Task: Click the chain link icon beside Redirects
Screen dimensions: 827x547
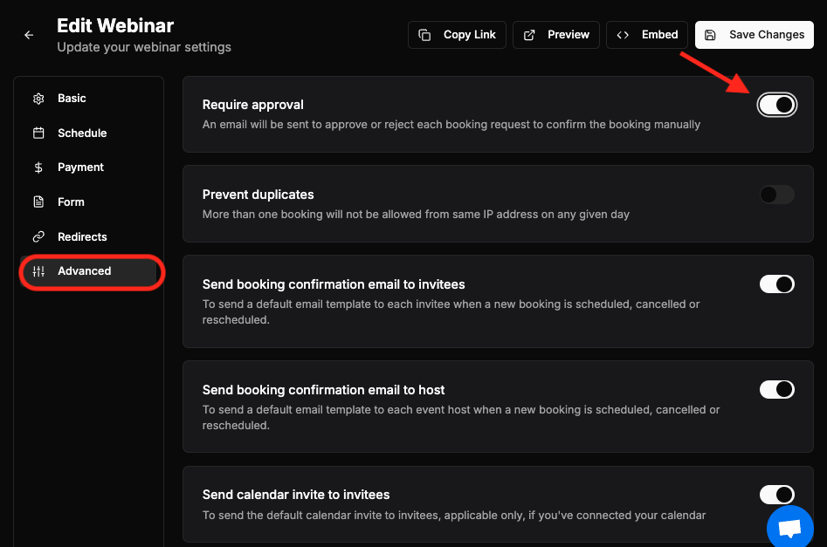Action: [x=38, y=236]
